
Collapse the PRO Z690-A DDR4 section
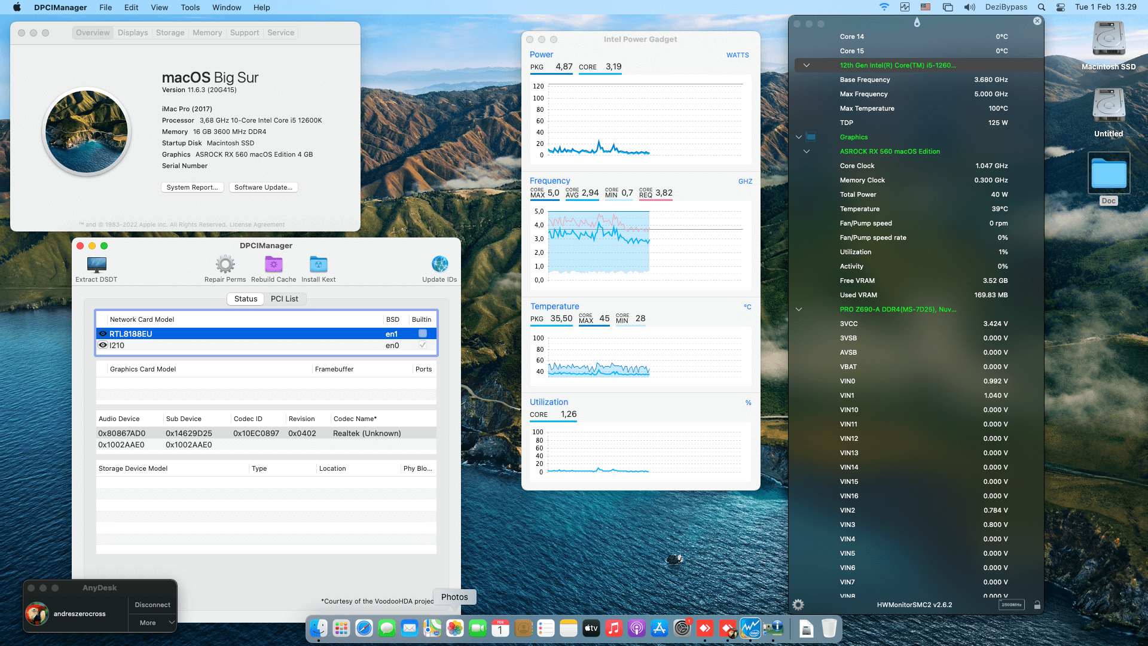[798, 309]
